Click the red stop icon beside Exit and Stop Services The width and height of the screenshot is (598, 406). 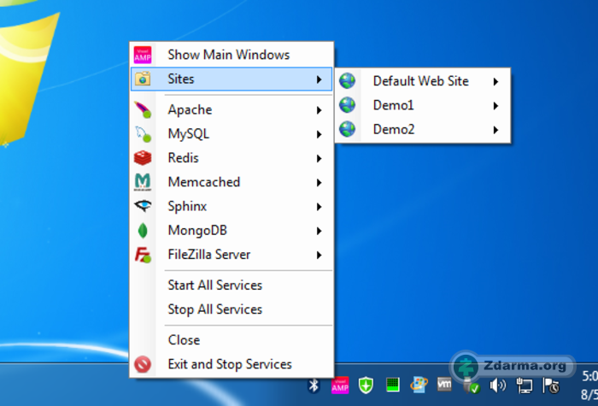143,364
